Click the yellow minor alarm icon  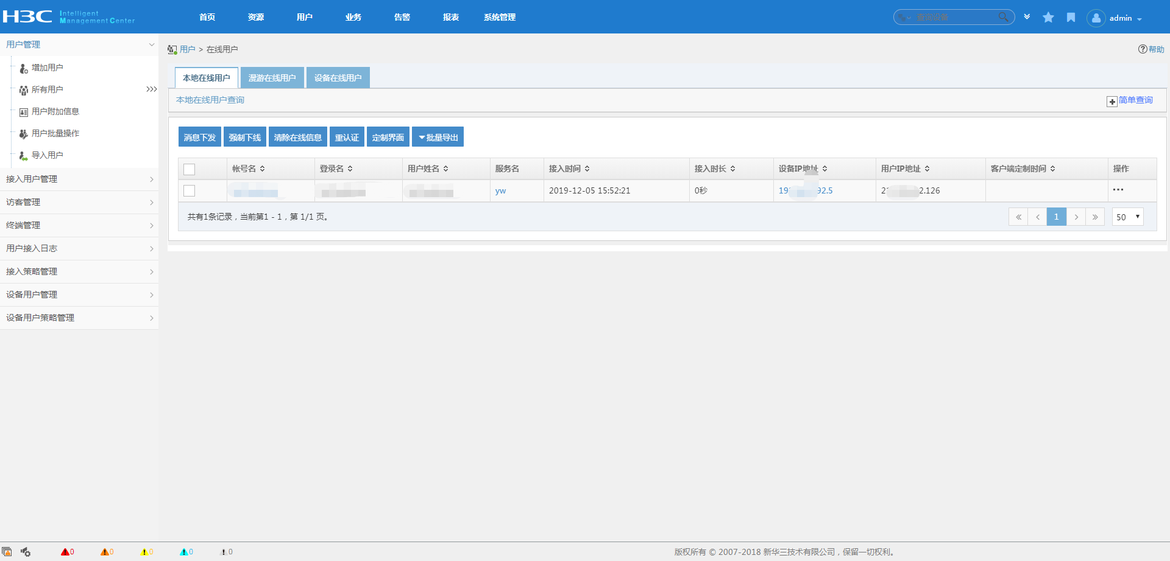pyautogui.click(x=144, y=552)
